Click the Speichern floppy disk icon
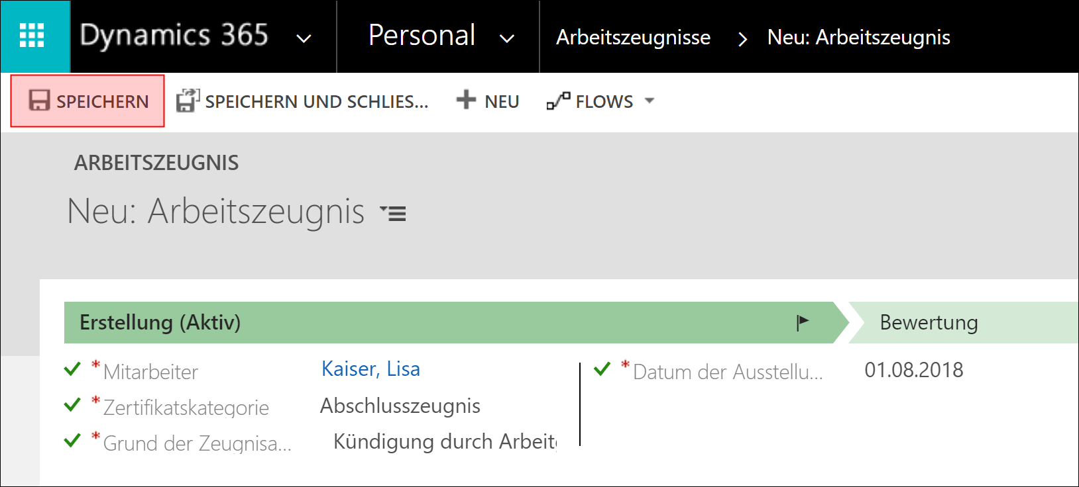The height and width of the screenshot is (487, 1079). pyautogui.click(x=39, y=101)
